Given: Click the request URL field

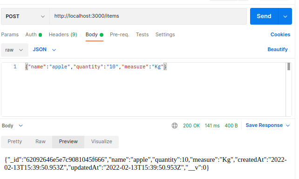Looking at the screenshot, I should point(148,16).
